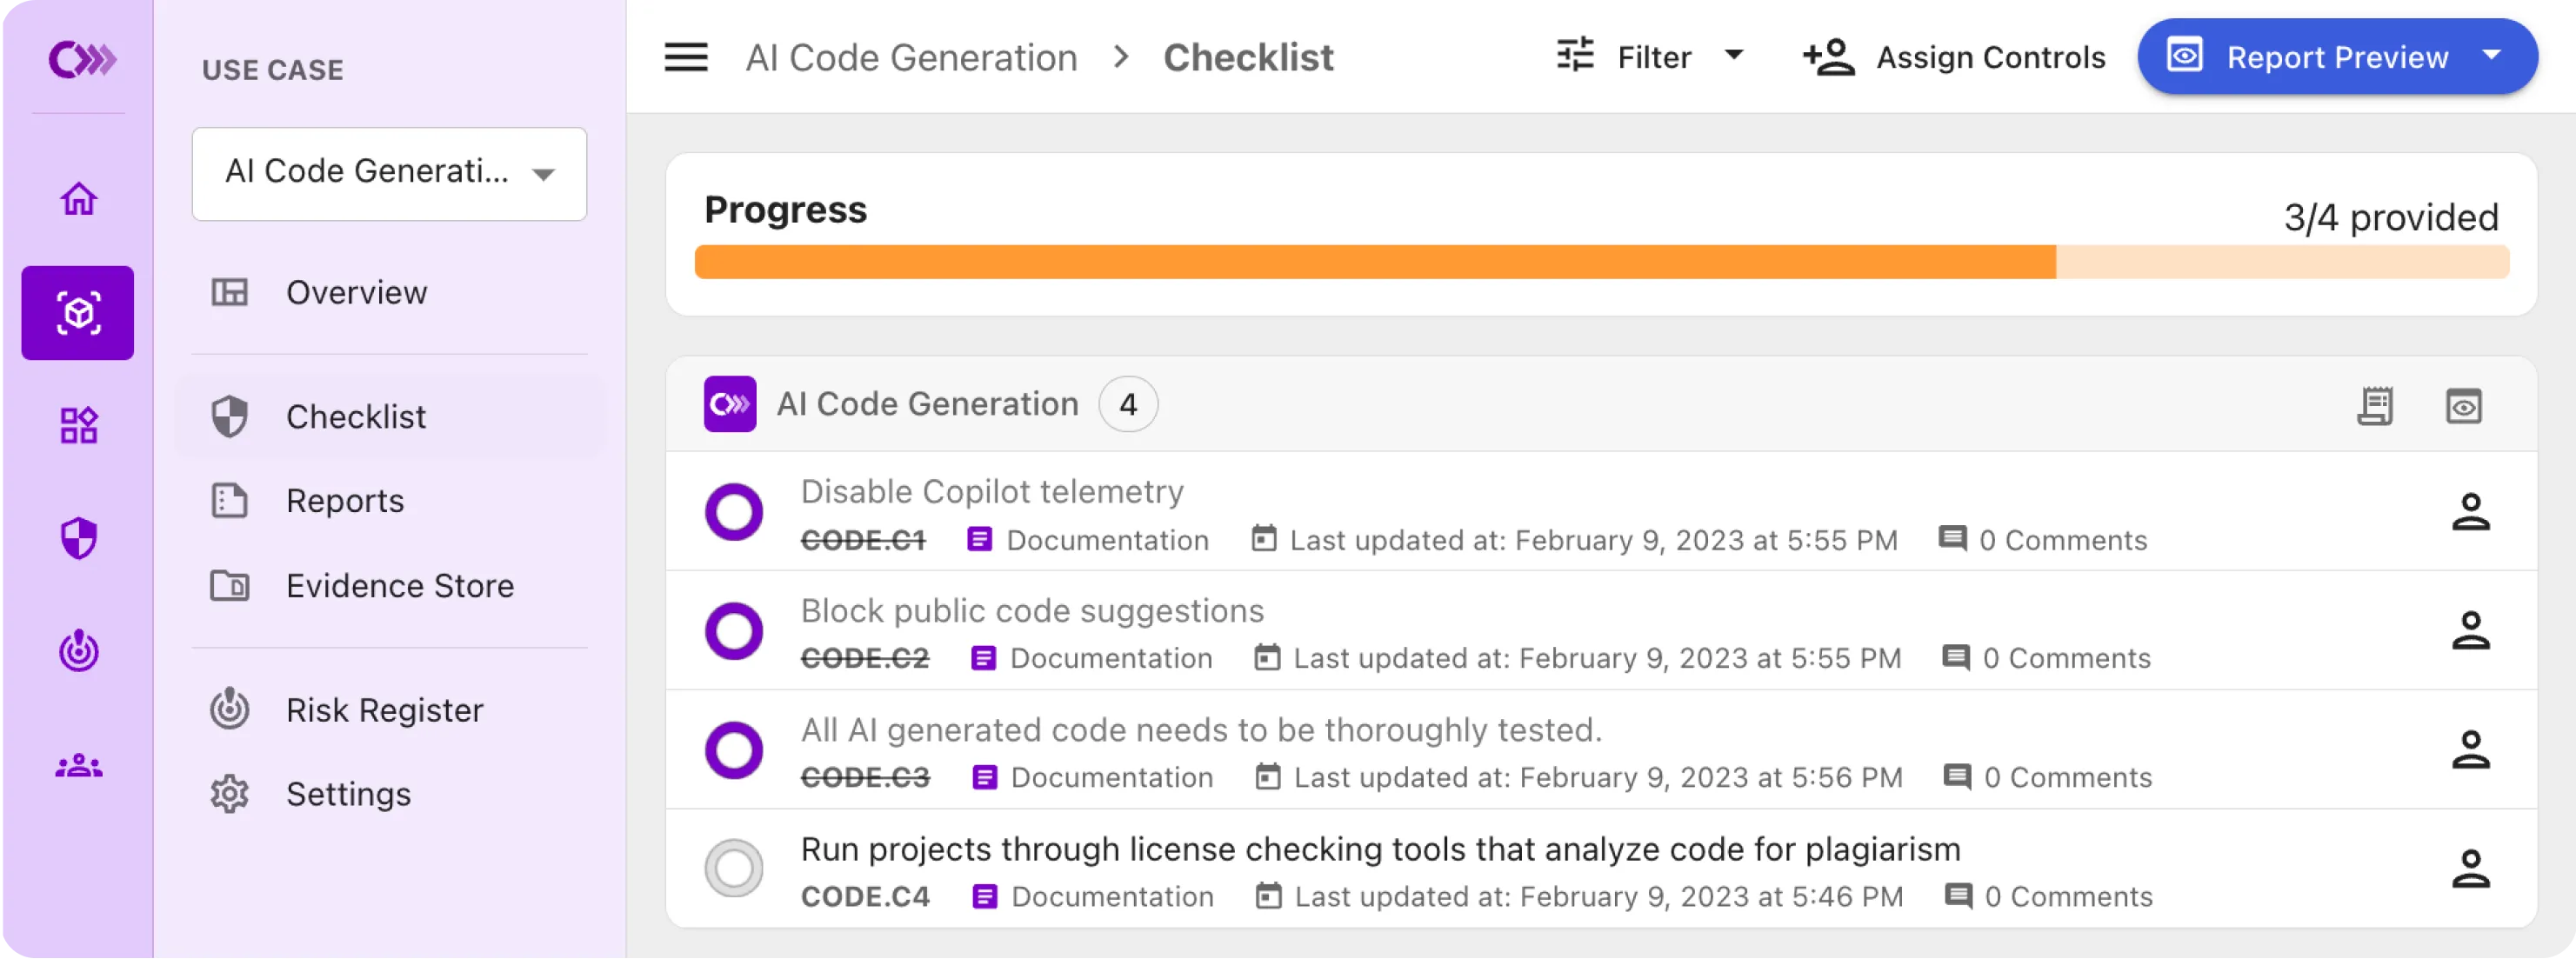Toggle status circle for Disable Copilot telemetry
The height and width of the screenshot is (959, 2576).
(734, 512)
